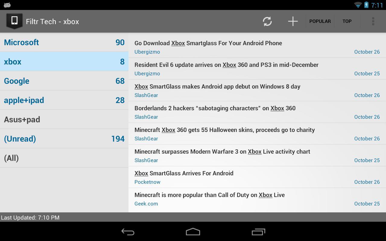Open the recent apps navigation button

[x=258, y=232]
